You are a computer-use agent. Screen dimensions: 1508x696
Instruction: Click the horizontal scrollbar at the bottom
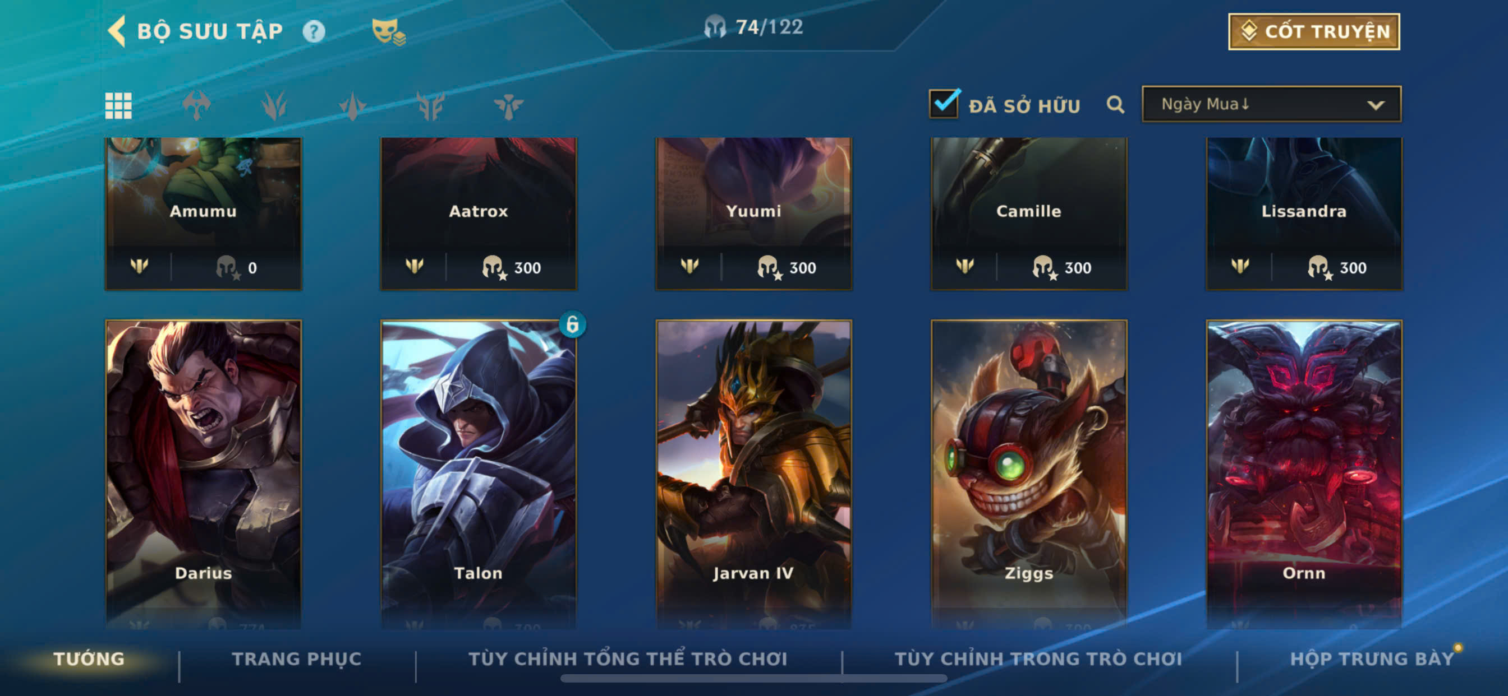753,679
